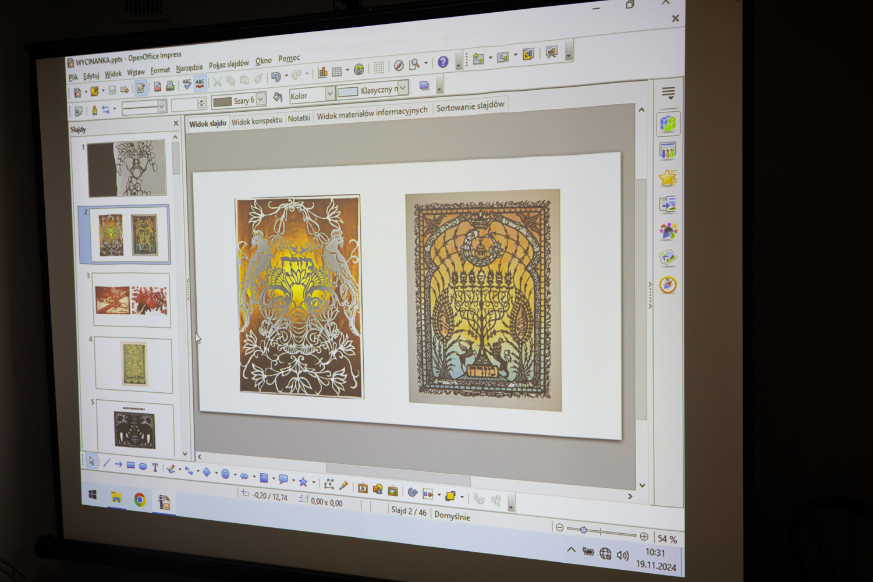
Task: Select slide 1 thumbnail
Action: click(127, 168)
